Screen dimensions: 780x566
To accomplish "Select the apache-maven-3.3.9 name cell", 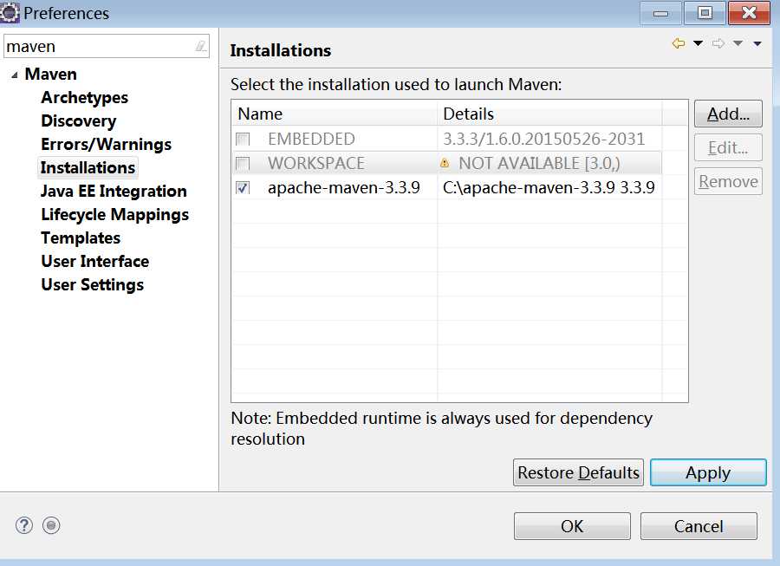I will click(x=344, y=188).
